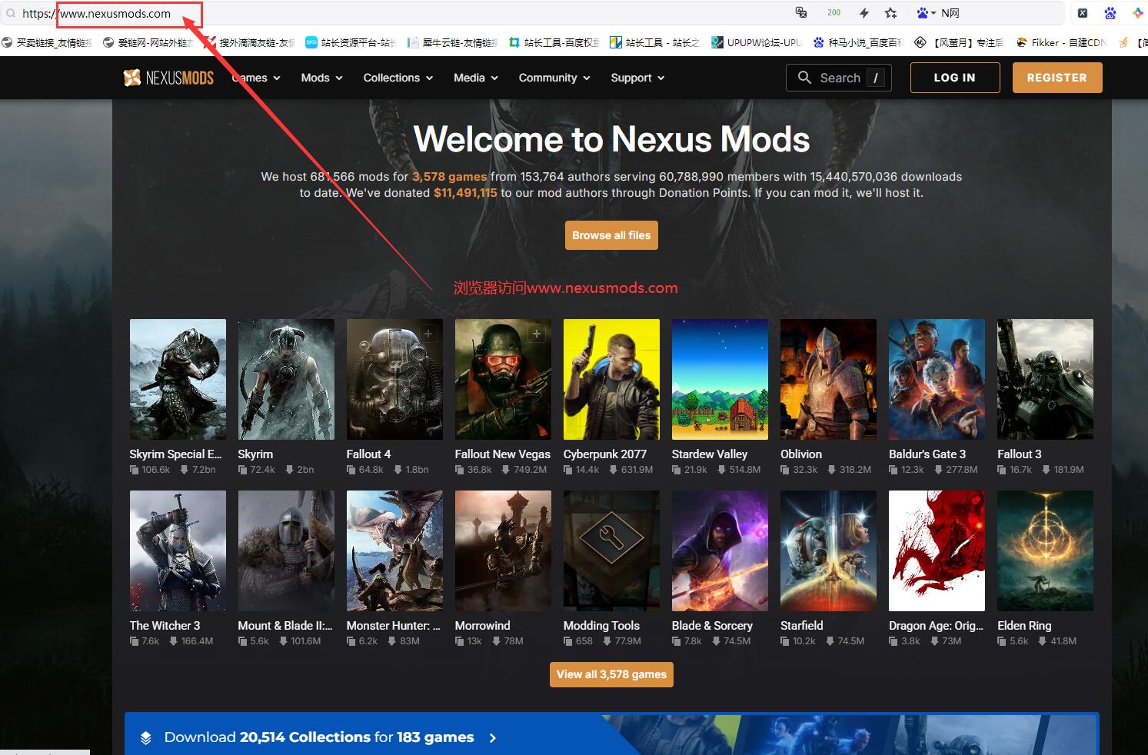
Task: Click the magnifier icon left of the URL
Action: pos(11,13)
